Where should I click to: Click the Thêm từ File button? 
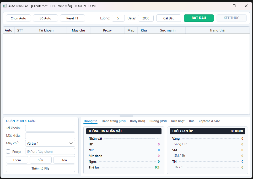click(40, 168)
